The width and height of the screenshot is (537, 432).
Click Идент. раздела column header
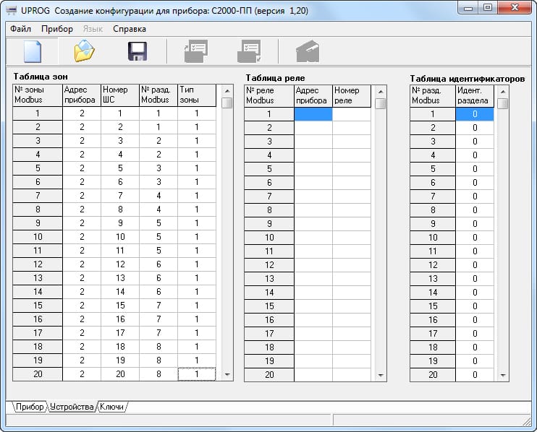point(475,95)
